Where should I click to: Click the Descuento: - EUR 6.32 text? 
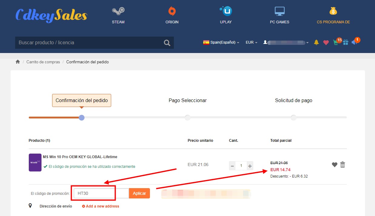289,176
